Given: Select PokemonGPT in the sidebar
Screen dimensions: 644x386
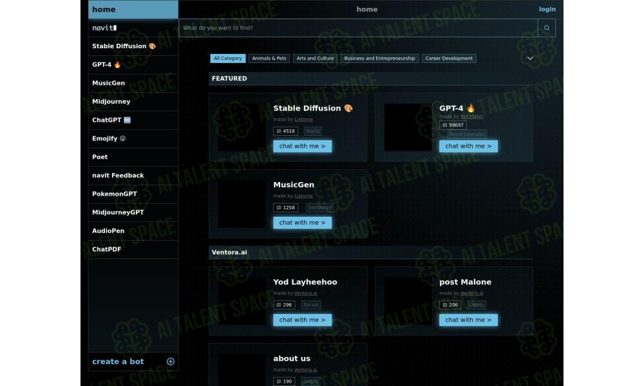Looking at the screenshot, I should (x=133, y=194).
